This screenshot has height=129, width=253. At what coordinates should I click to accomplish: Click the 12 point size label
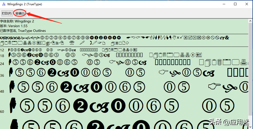[2, 50]
